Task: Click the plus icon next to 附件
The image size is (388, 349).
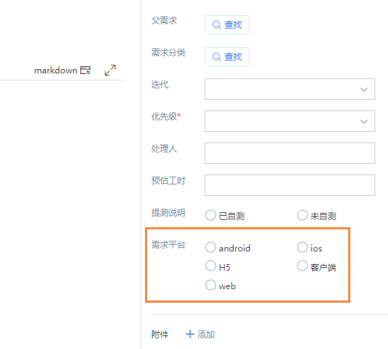Action: point(190,334)
